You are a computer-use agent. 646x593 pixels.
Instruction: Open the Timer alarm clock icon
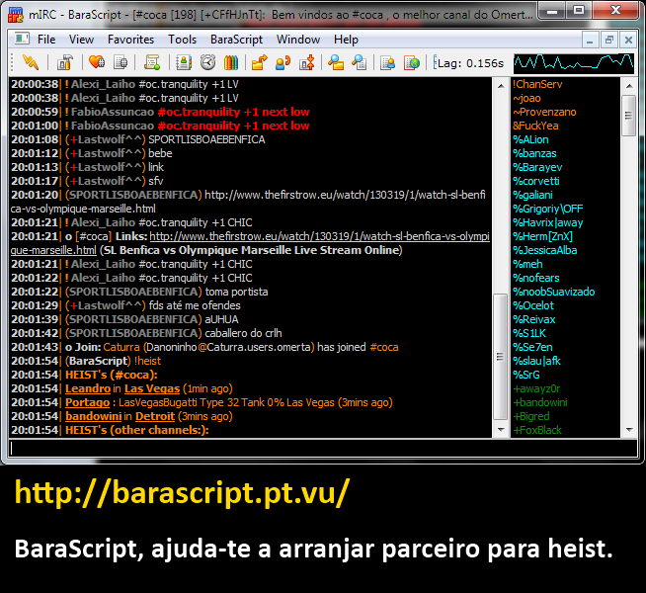tap(207, 62)
